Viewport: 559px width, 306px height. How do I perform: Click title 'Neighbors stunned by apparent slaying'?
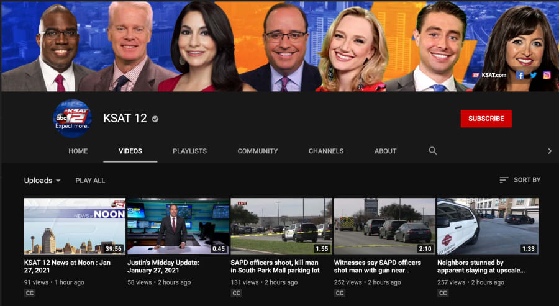click(481, 266)
